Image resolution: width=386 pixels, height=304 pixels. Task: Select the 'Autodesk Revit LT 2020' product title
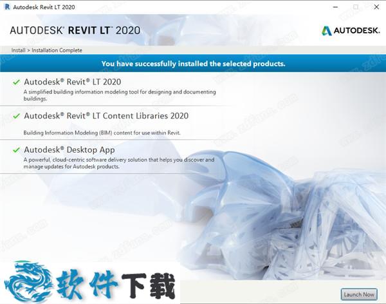[x=72, y=82]
